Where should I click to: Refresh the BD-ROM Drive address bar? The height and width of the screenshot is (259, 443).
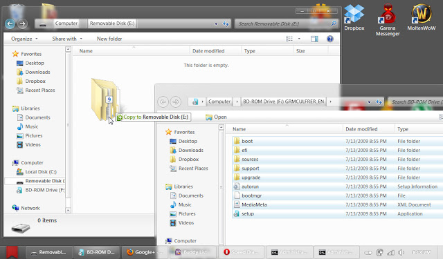click(x=379, y=102)
